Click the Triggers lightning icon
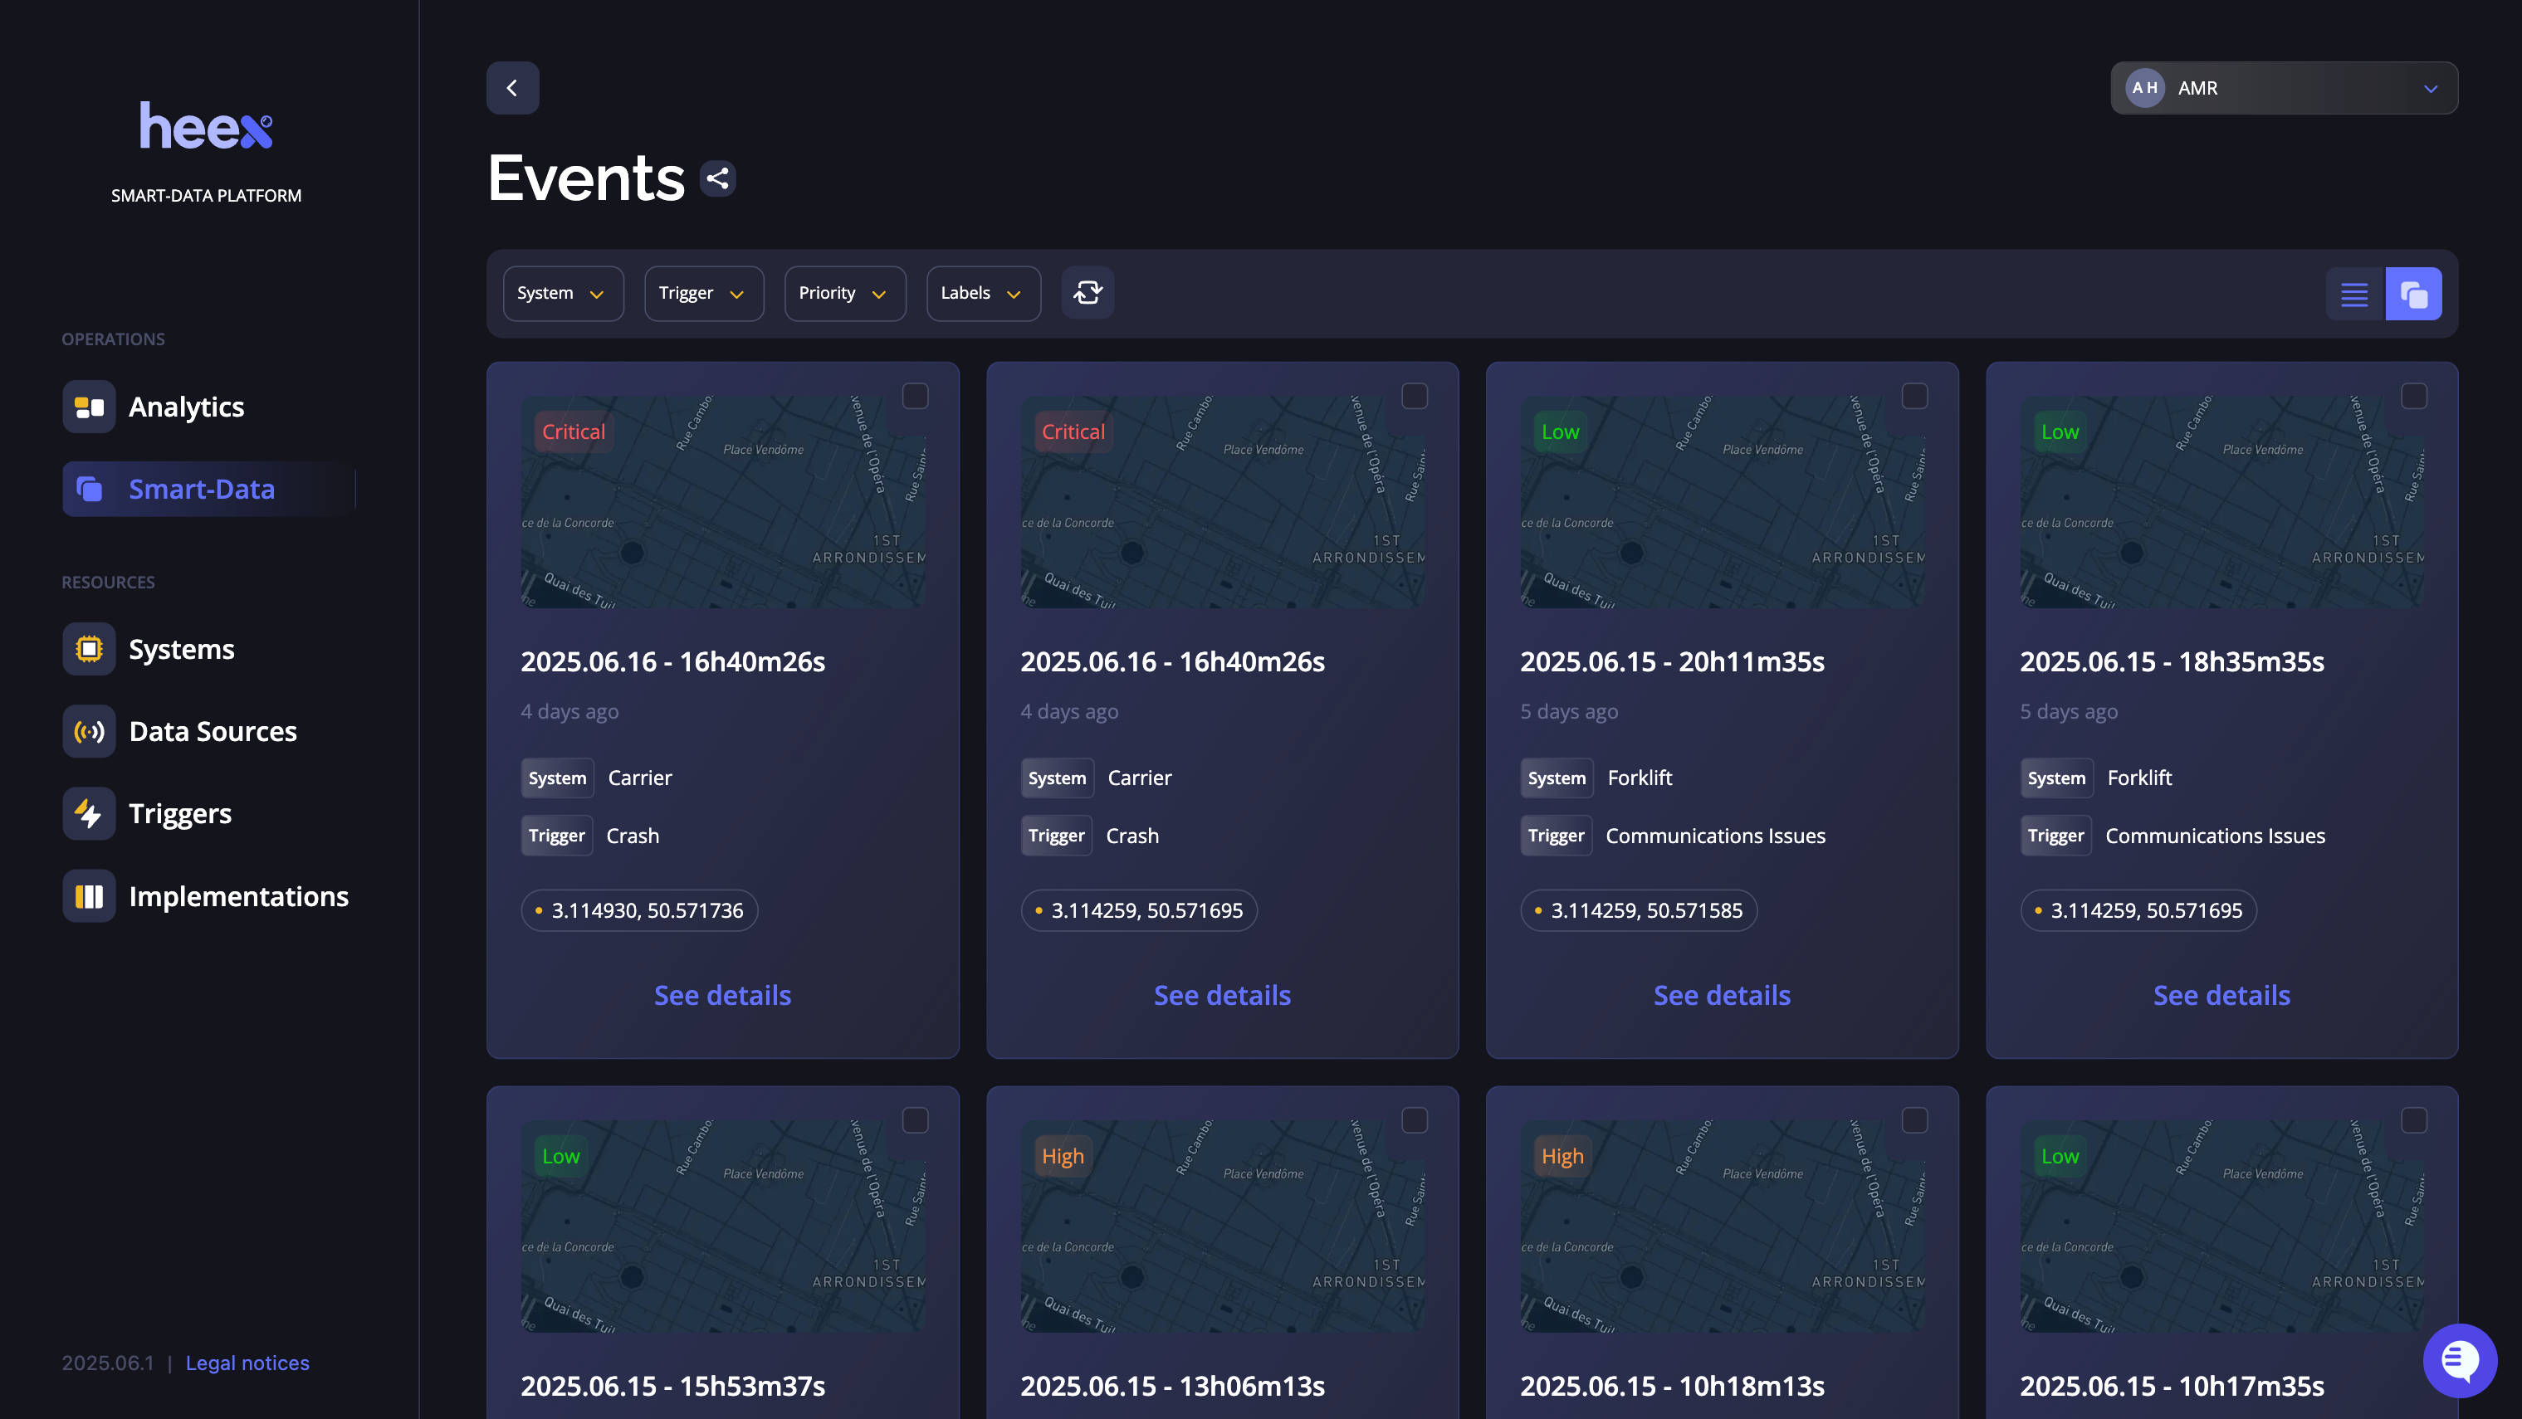 pyautogui.click(x=89, y=813)
